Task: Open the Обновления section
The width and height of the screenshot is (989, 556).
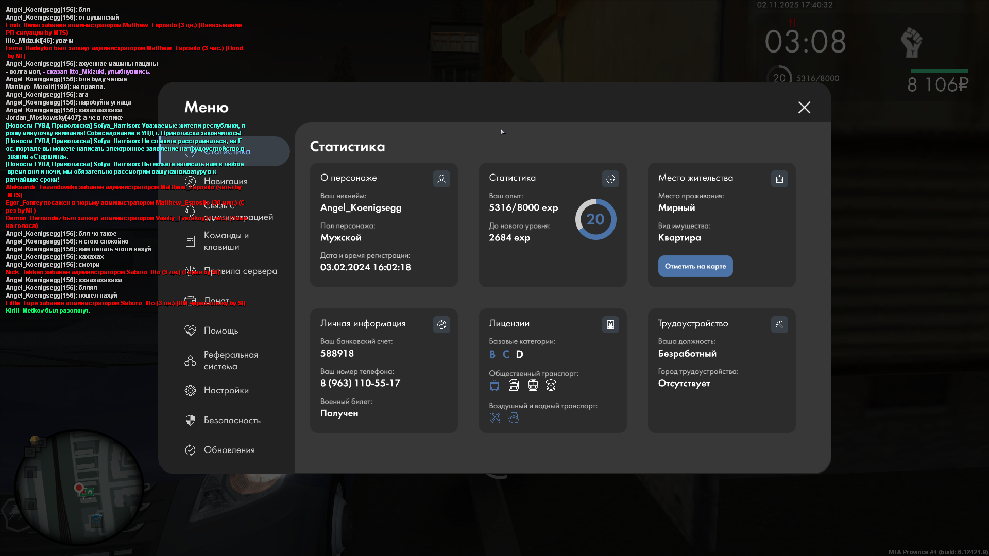Action: pos(229,450)
